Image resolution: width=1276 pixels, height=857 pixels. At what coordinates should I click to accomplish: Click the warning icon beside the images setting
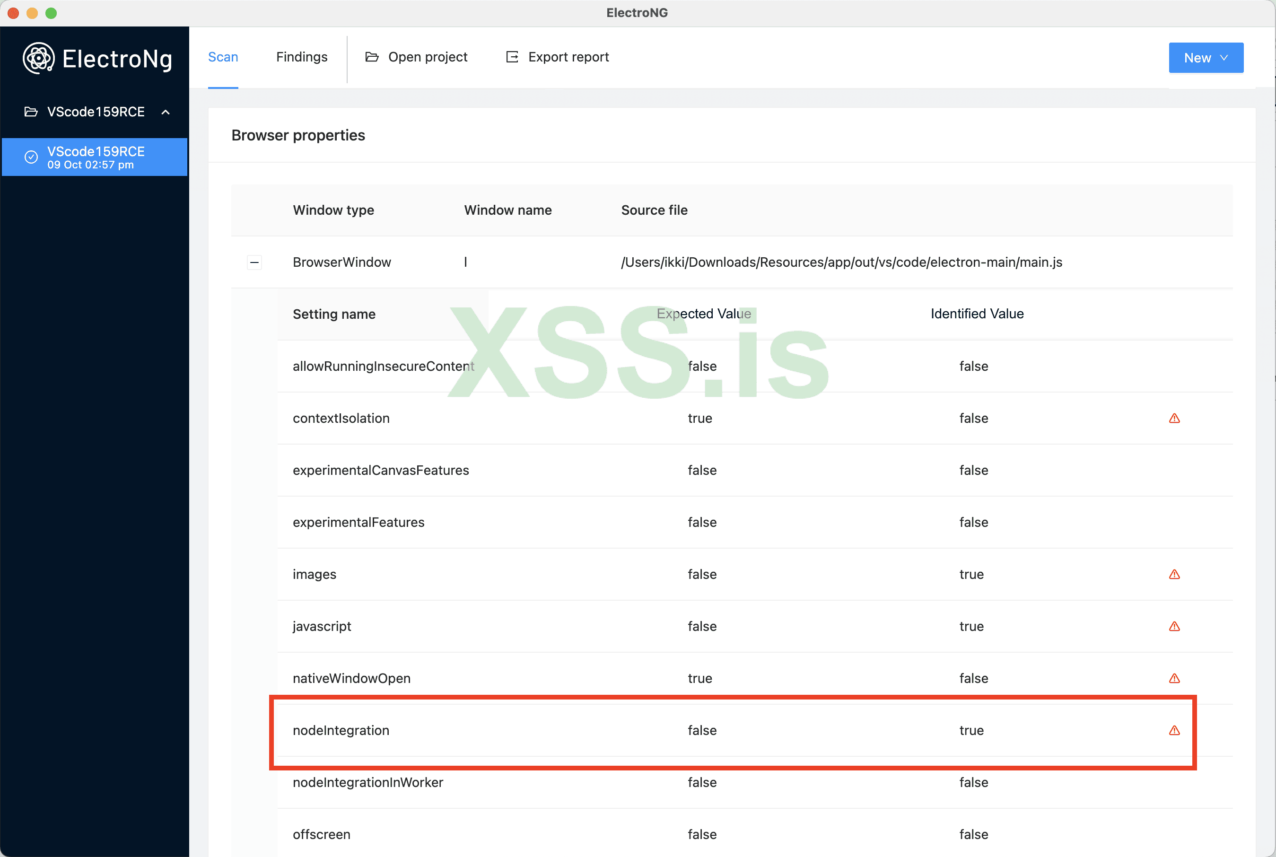click(1175, 575)
